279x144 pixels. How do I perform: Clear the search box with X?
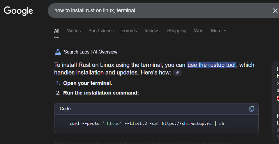275,11
